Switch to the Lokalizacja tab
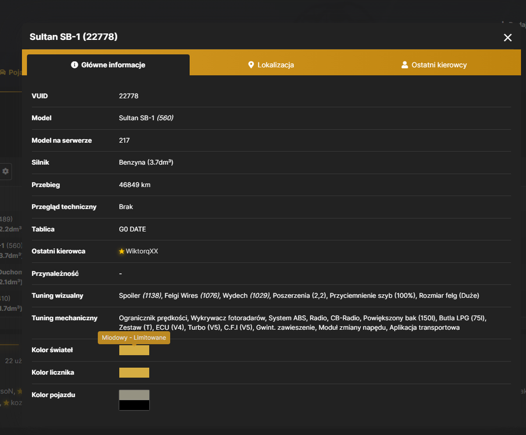526x435 pixels. (271, 65)
